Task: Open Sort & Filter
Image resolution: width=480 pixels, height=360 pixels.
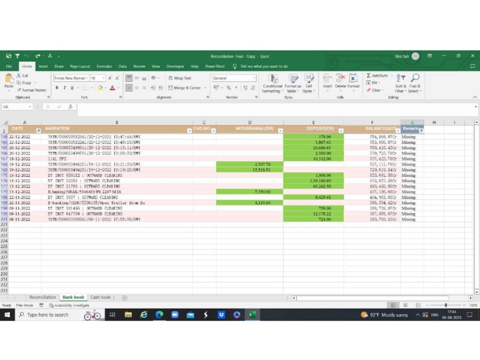Action: pyautogui.click(x=400, y=83)
